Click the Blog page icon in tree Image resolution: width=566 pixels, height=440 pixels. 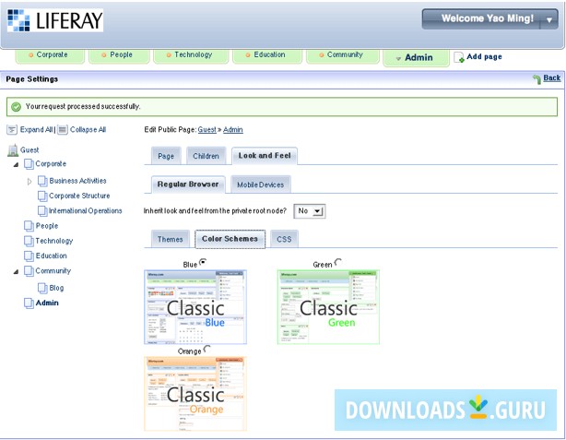[42, 288]
